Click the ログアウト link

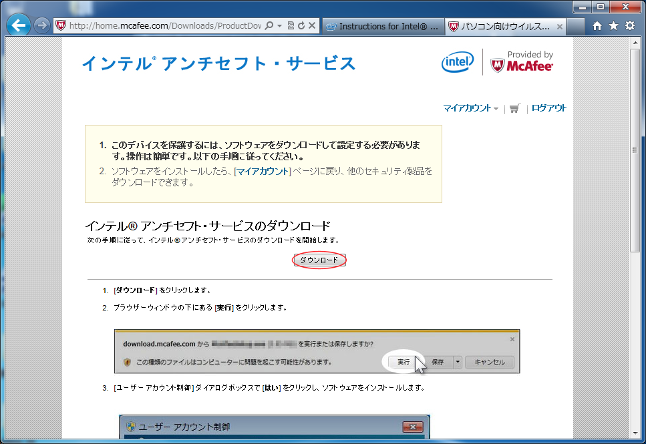coord(548,108)
